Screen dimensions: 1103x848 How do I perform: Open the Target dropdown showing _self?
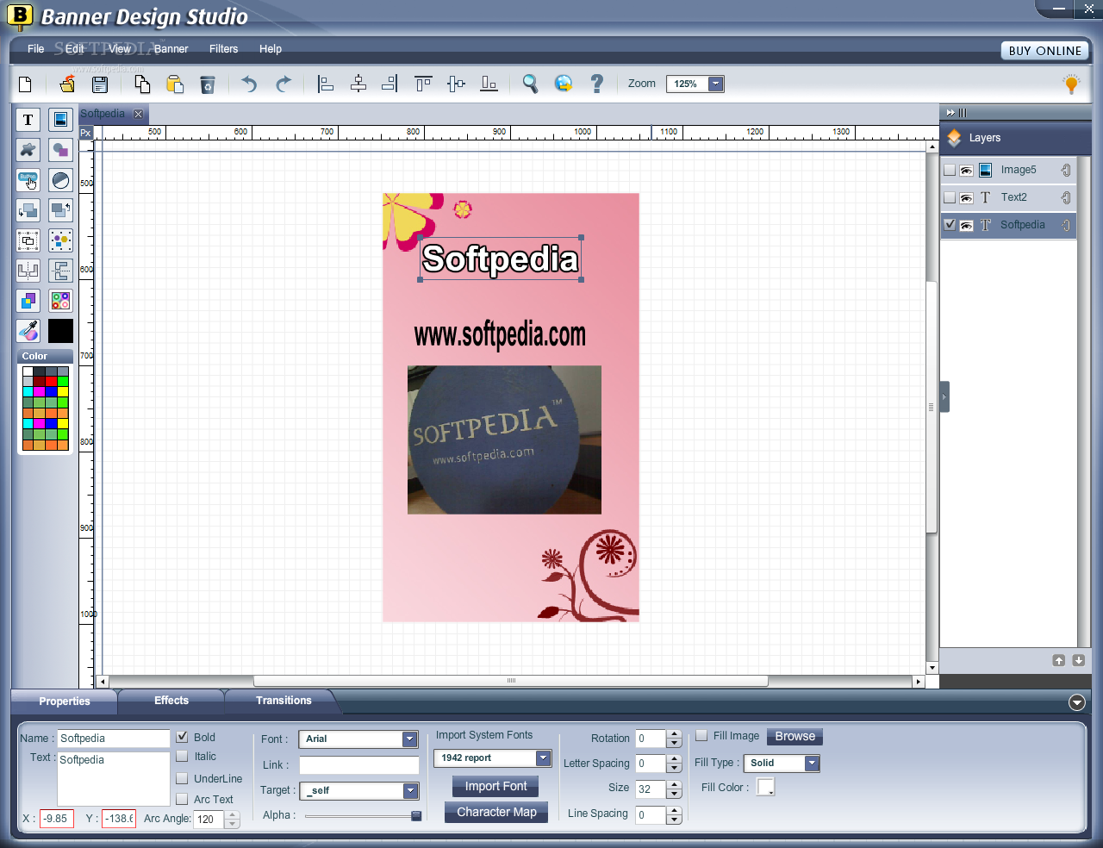tap(410, 791)
